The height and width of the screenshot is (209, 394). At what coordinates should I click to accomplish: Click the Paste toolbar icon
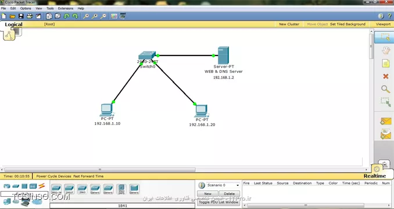[x=58, y=16]
